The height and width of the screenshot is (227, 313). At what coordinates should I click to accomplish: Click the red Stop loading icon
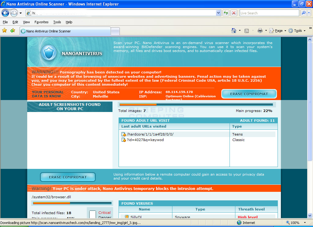[x=234, y=13]
